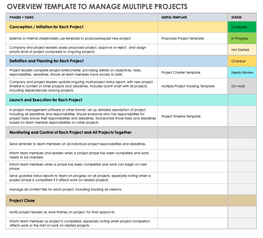Select the 'Needs Review' status cell

click(242, 72)
